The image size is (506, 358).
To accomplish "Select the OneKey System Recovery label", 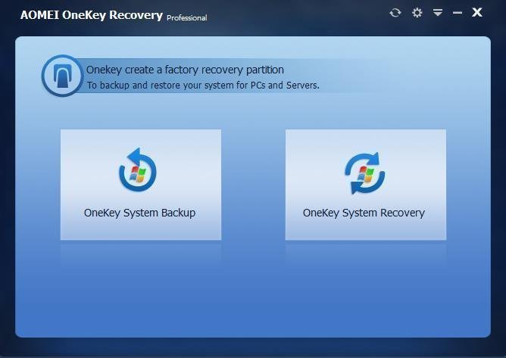I will [364, 213].
